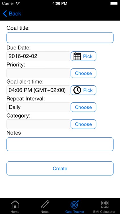The height and width of the screenshot is (214, 120).
Task: Select the Goal Tracker target icon
Action: pyautogui.click(x=75, y=204)
